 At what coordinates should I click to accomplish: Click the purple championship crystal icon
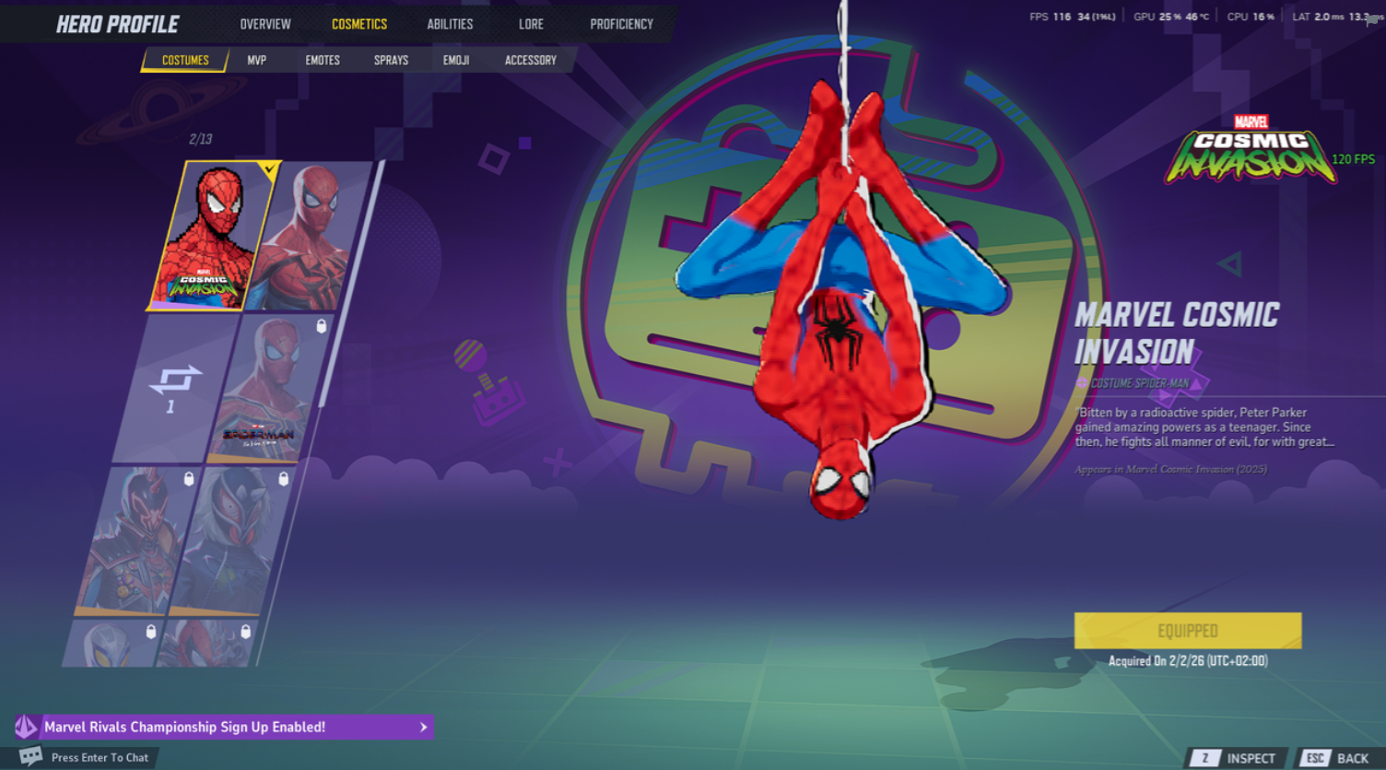point(26,727)
